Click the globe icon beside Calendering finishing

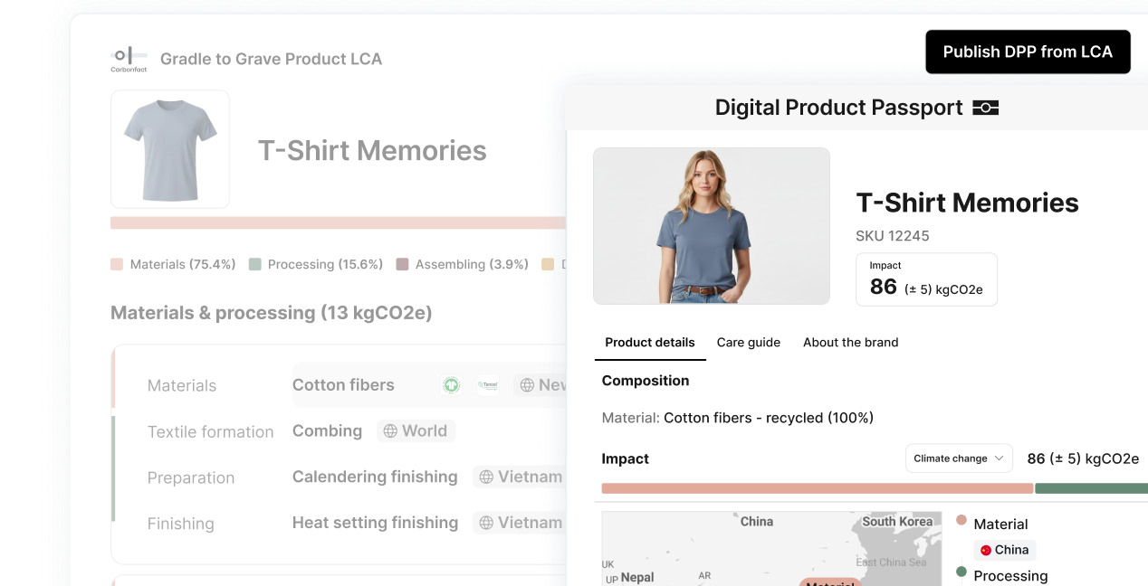click(x=486, y=477)
